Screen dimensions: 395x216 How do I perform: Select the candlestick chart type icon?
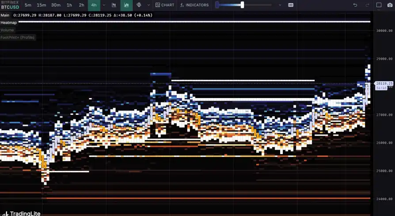click(x=114, y=5)
